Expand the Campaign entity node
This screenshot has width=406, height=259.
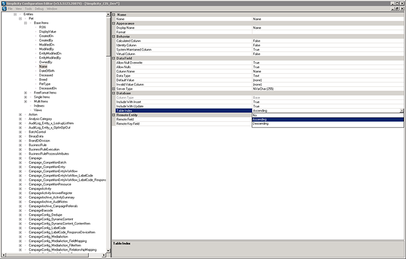(x=20, y=158)
